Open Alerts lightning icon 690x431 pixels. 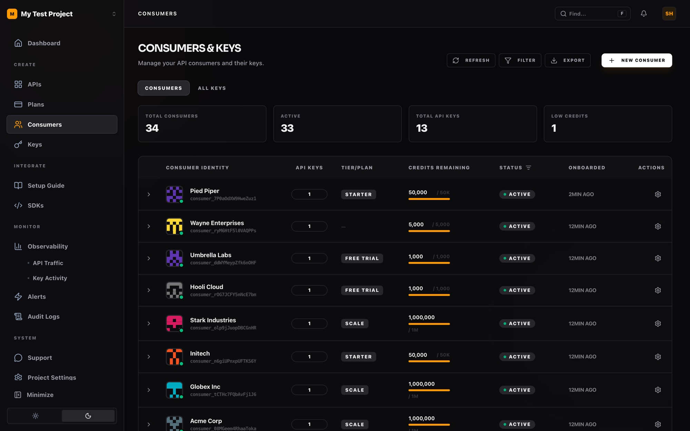point(18,297)
